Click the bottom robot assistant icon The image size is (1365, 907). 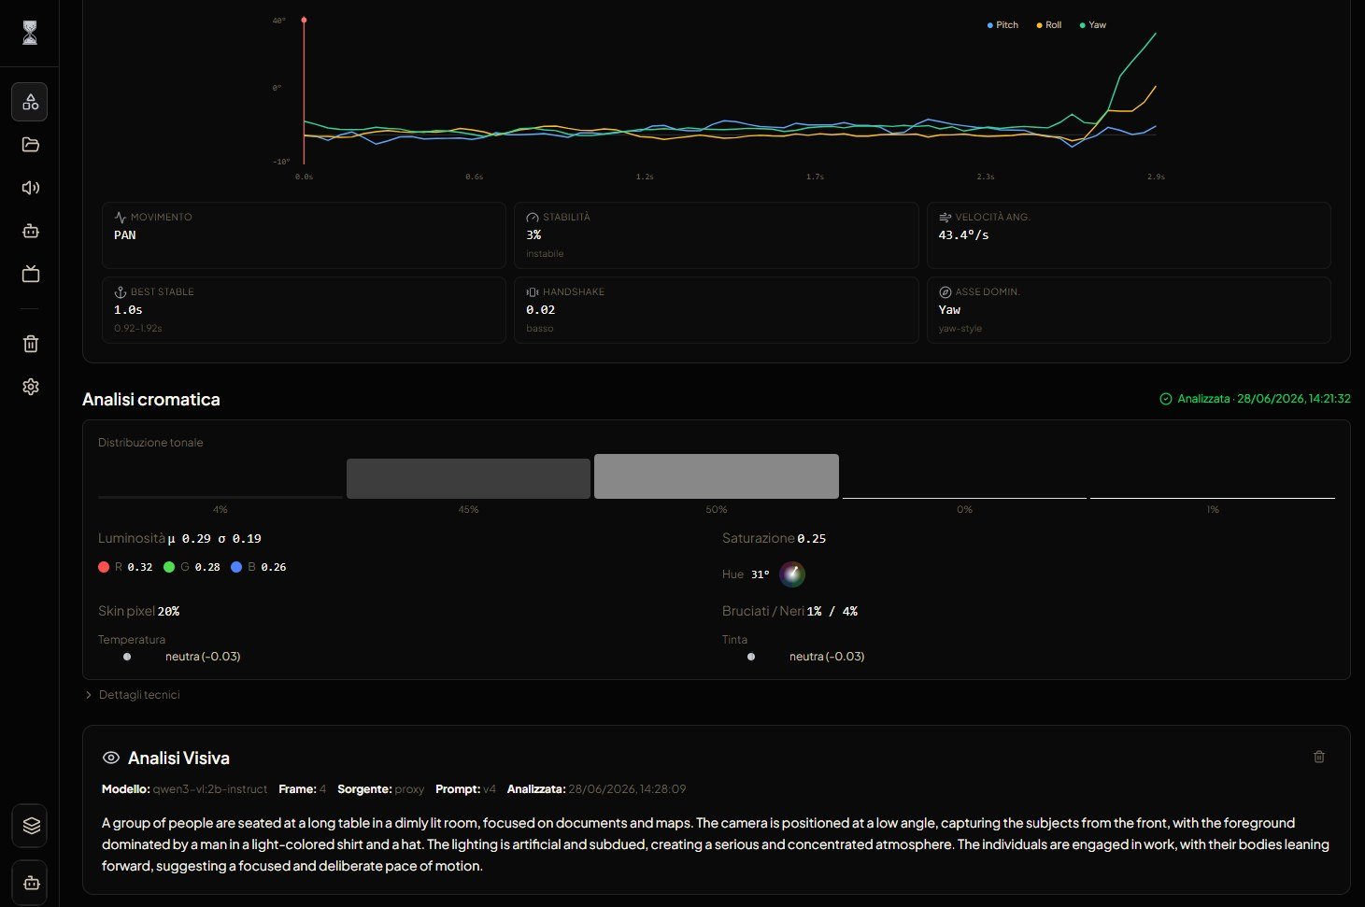[x=31, y=882]
